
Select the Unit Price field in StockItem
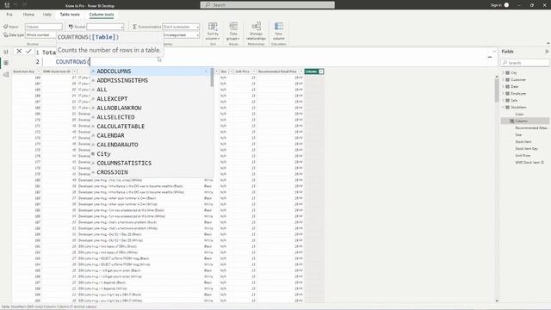tap(523, 155)
